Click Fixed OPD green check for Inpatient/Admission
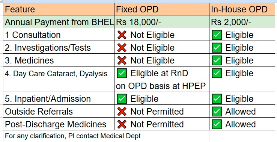Viewport: 277px width, 142px height. [122, 99]
